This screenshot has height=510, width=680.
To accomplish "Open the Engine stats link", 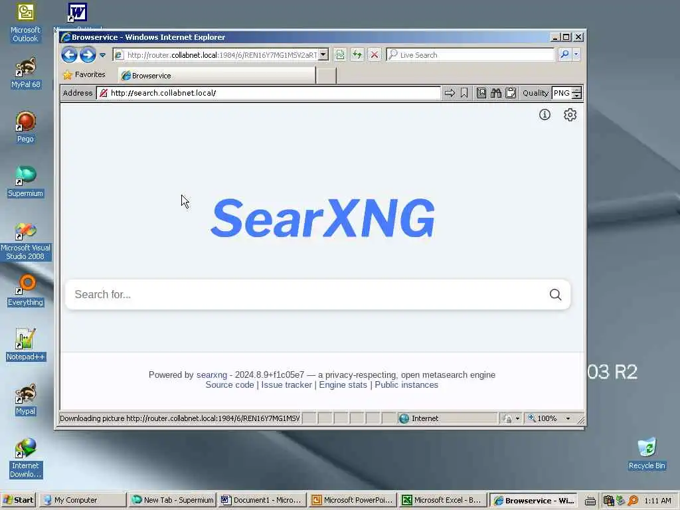I will click(343, 385).
